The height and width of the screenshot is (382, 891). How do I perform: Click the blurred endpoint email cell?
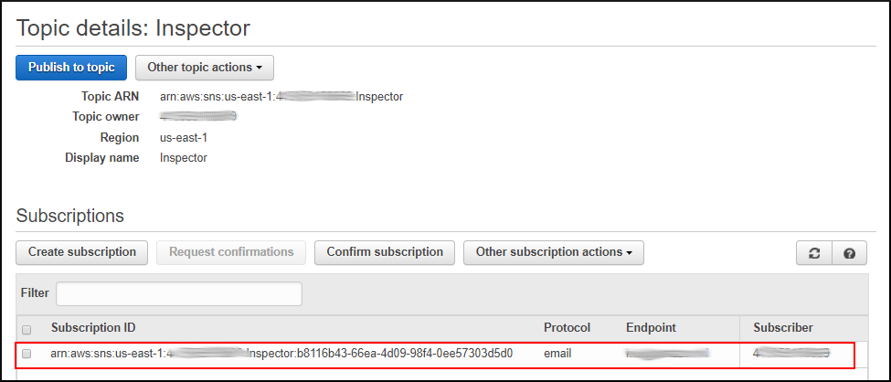[668, 355]
